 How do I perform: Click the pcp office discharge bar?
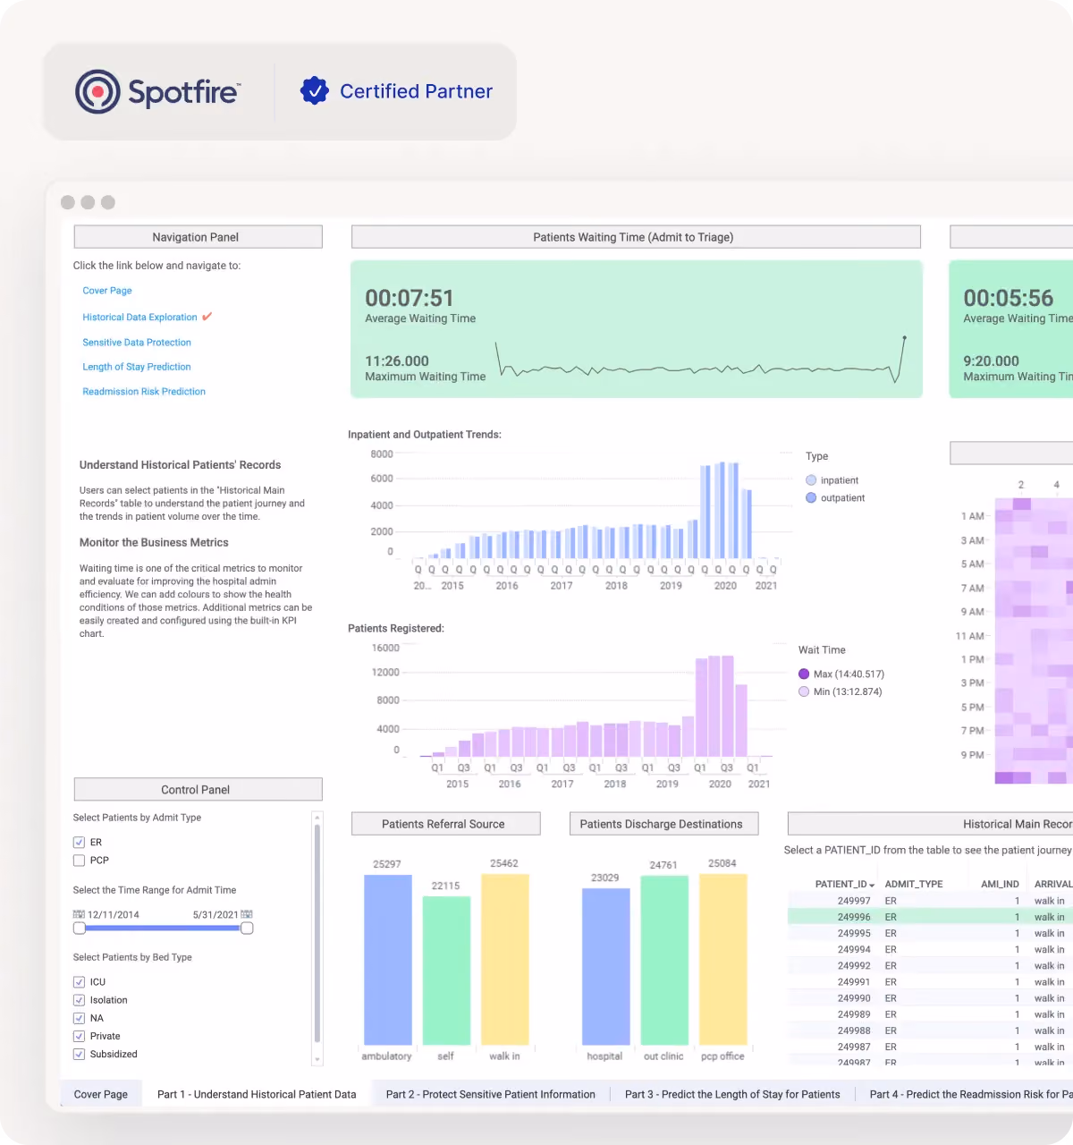[722, 959]
